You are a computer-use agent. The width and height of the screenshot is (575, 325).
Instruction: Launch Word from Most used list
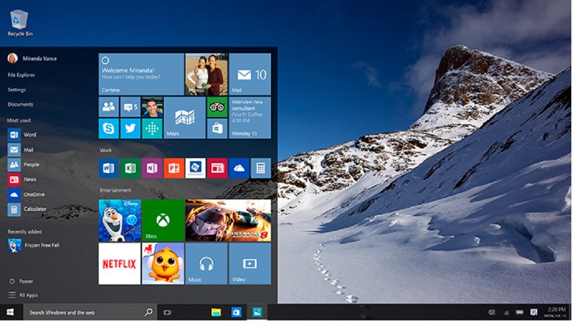point(22,135)
